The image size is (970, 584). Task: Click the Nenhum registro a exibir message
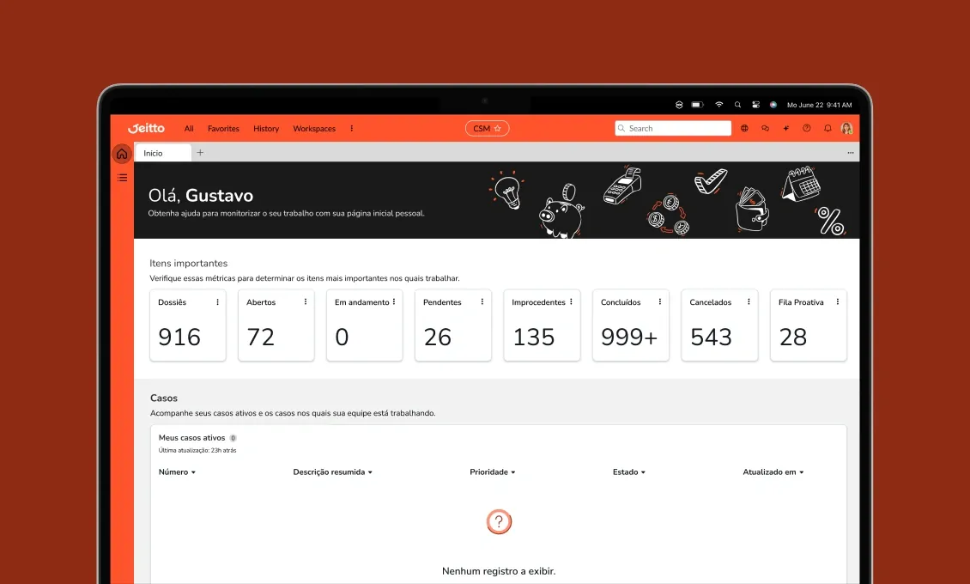(499, 571)
